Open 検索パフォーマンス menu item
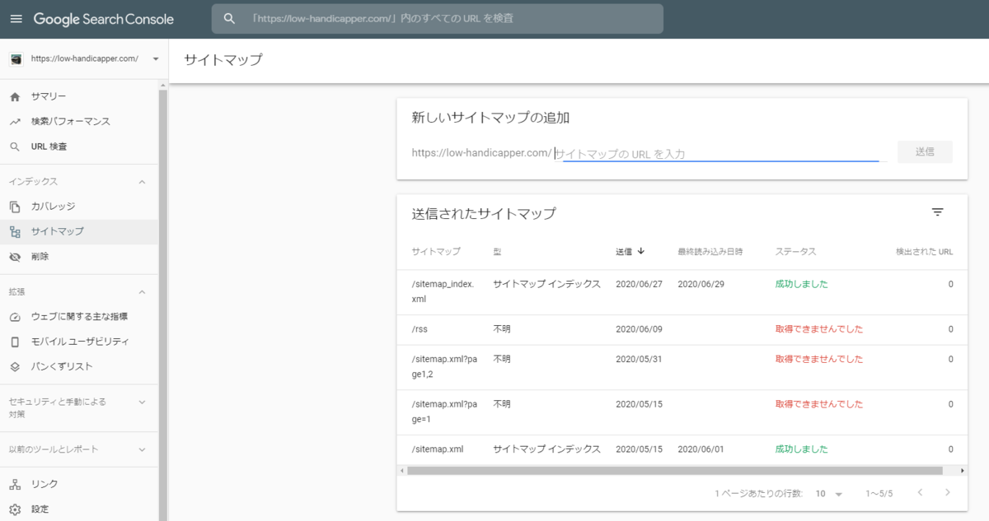The height and width of the screenshot is (521, 989). [79, 122]
